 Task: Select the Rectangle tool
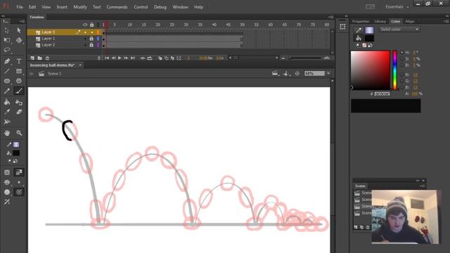pos(19,71)
